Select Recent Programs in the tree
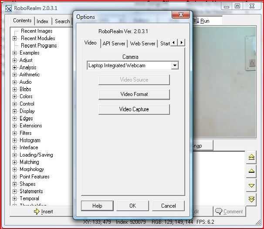The width and height of the screenshot is (264, 229). click(39, 45)
